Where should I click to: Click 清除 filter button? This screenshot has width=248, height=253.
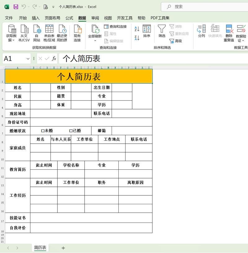(175, 26)
